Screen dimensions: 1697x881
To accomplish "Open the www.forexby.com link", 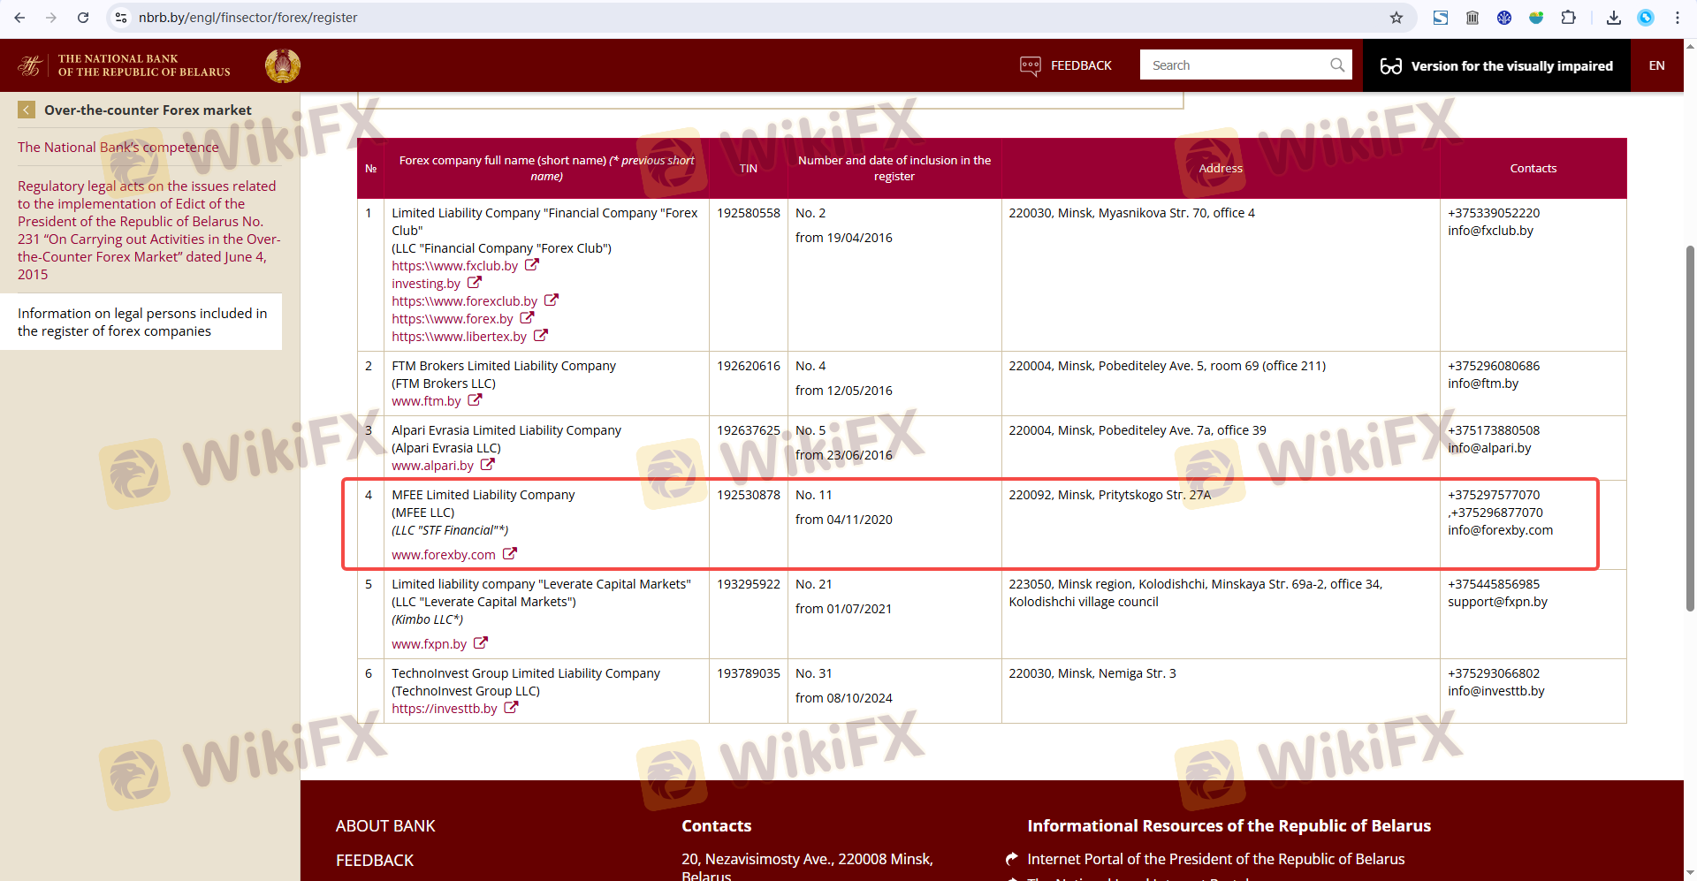I will (444, 555).
